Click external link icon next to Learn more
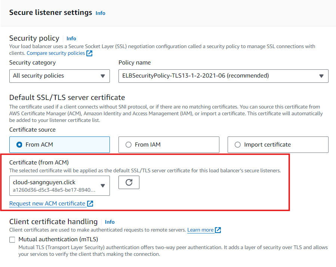Viewport: 336px width, 267px height. point(218,230)
